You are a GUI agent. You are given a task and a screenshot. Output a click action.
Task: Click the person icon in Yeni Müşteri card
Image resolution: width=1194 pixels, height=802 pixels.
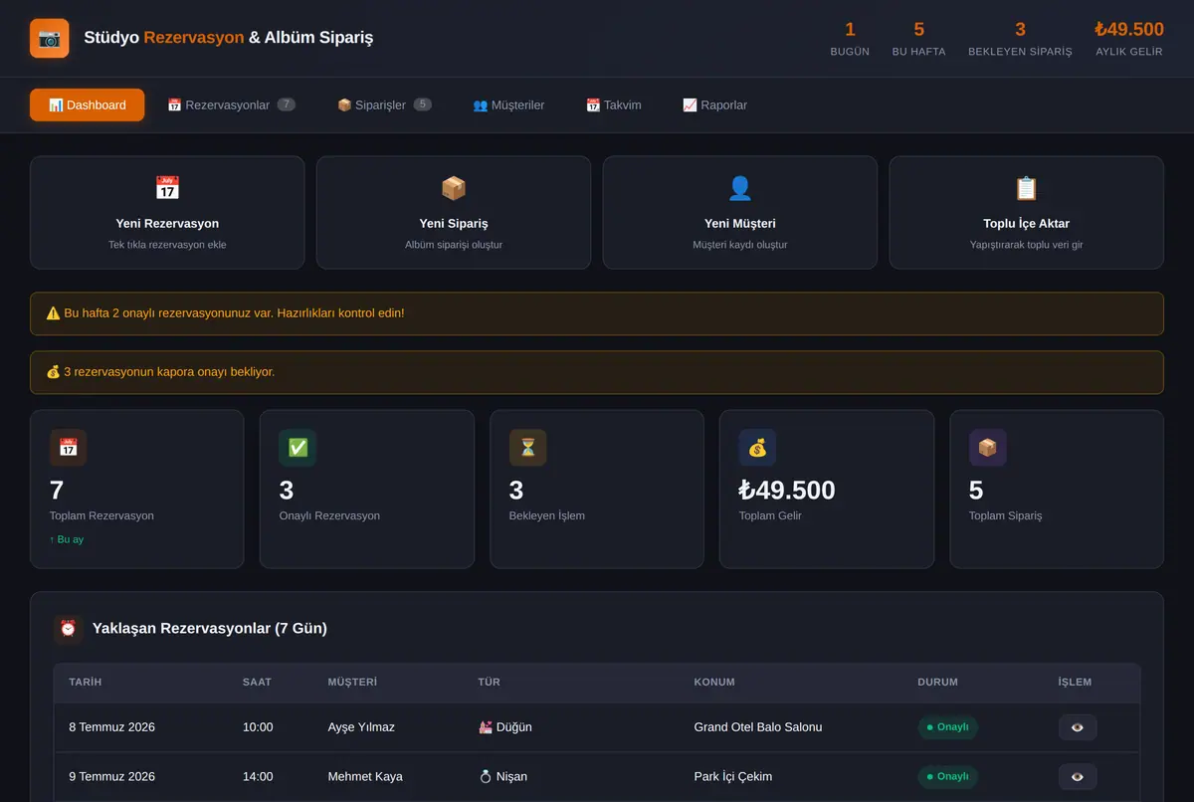(x=740, y=188)
